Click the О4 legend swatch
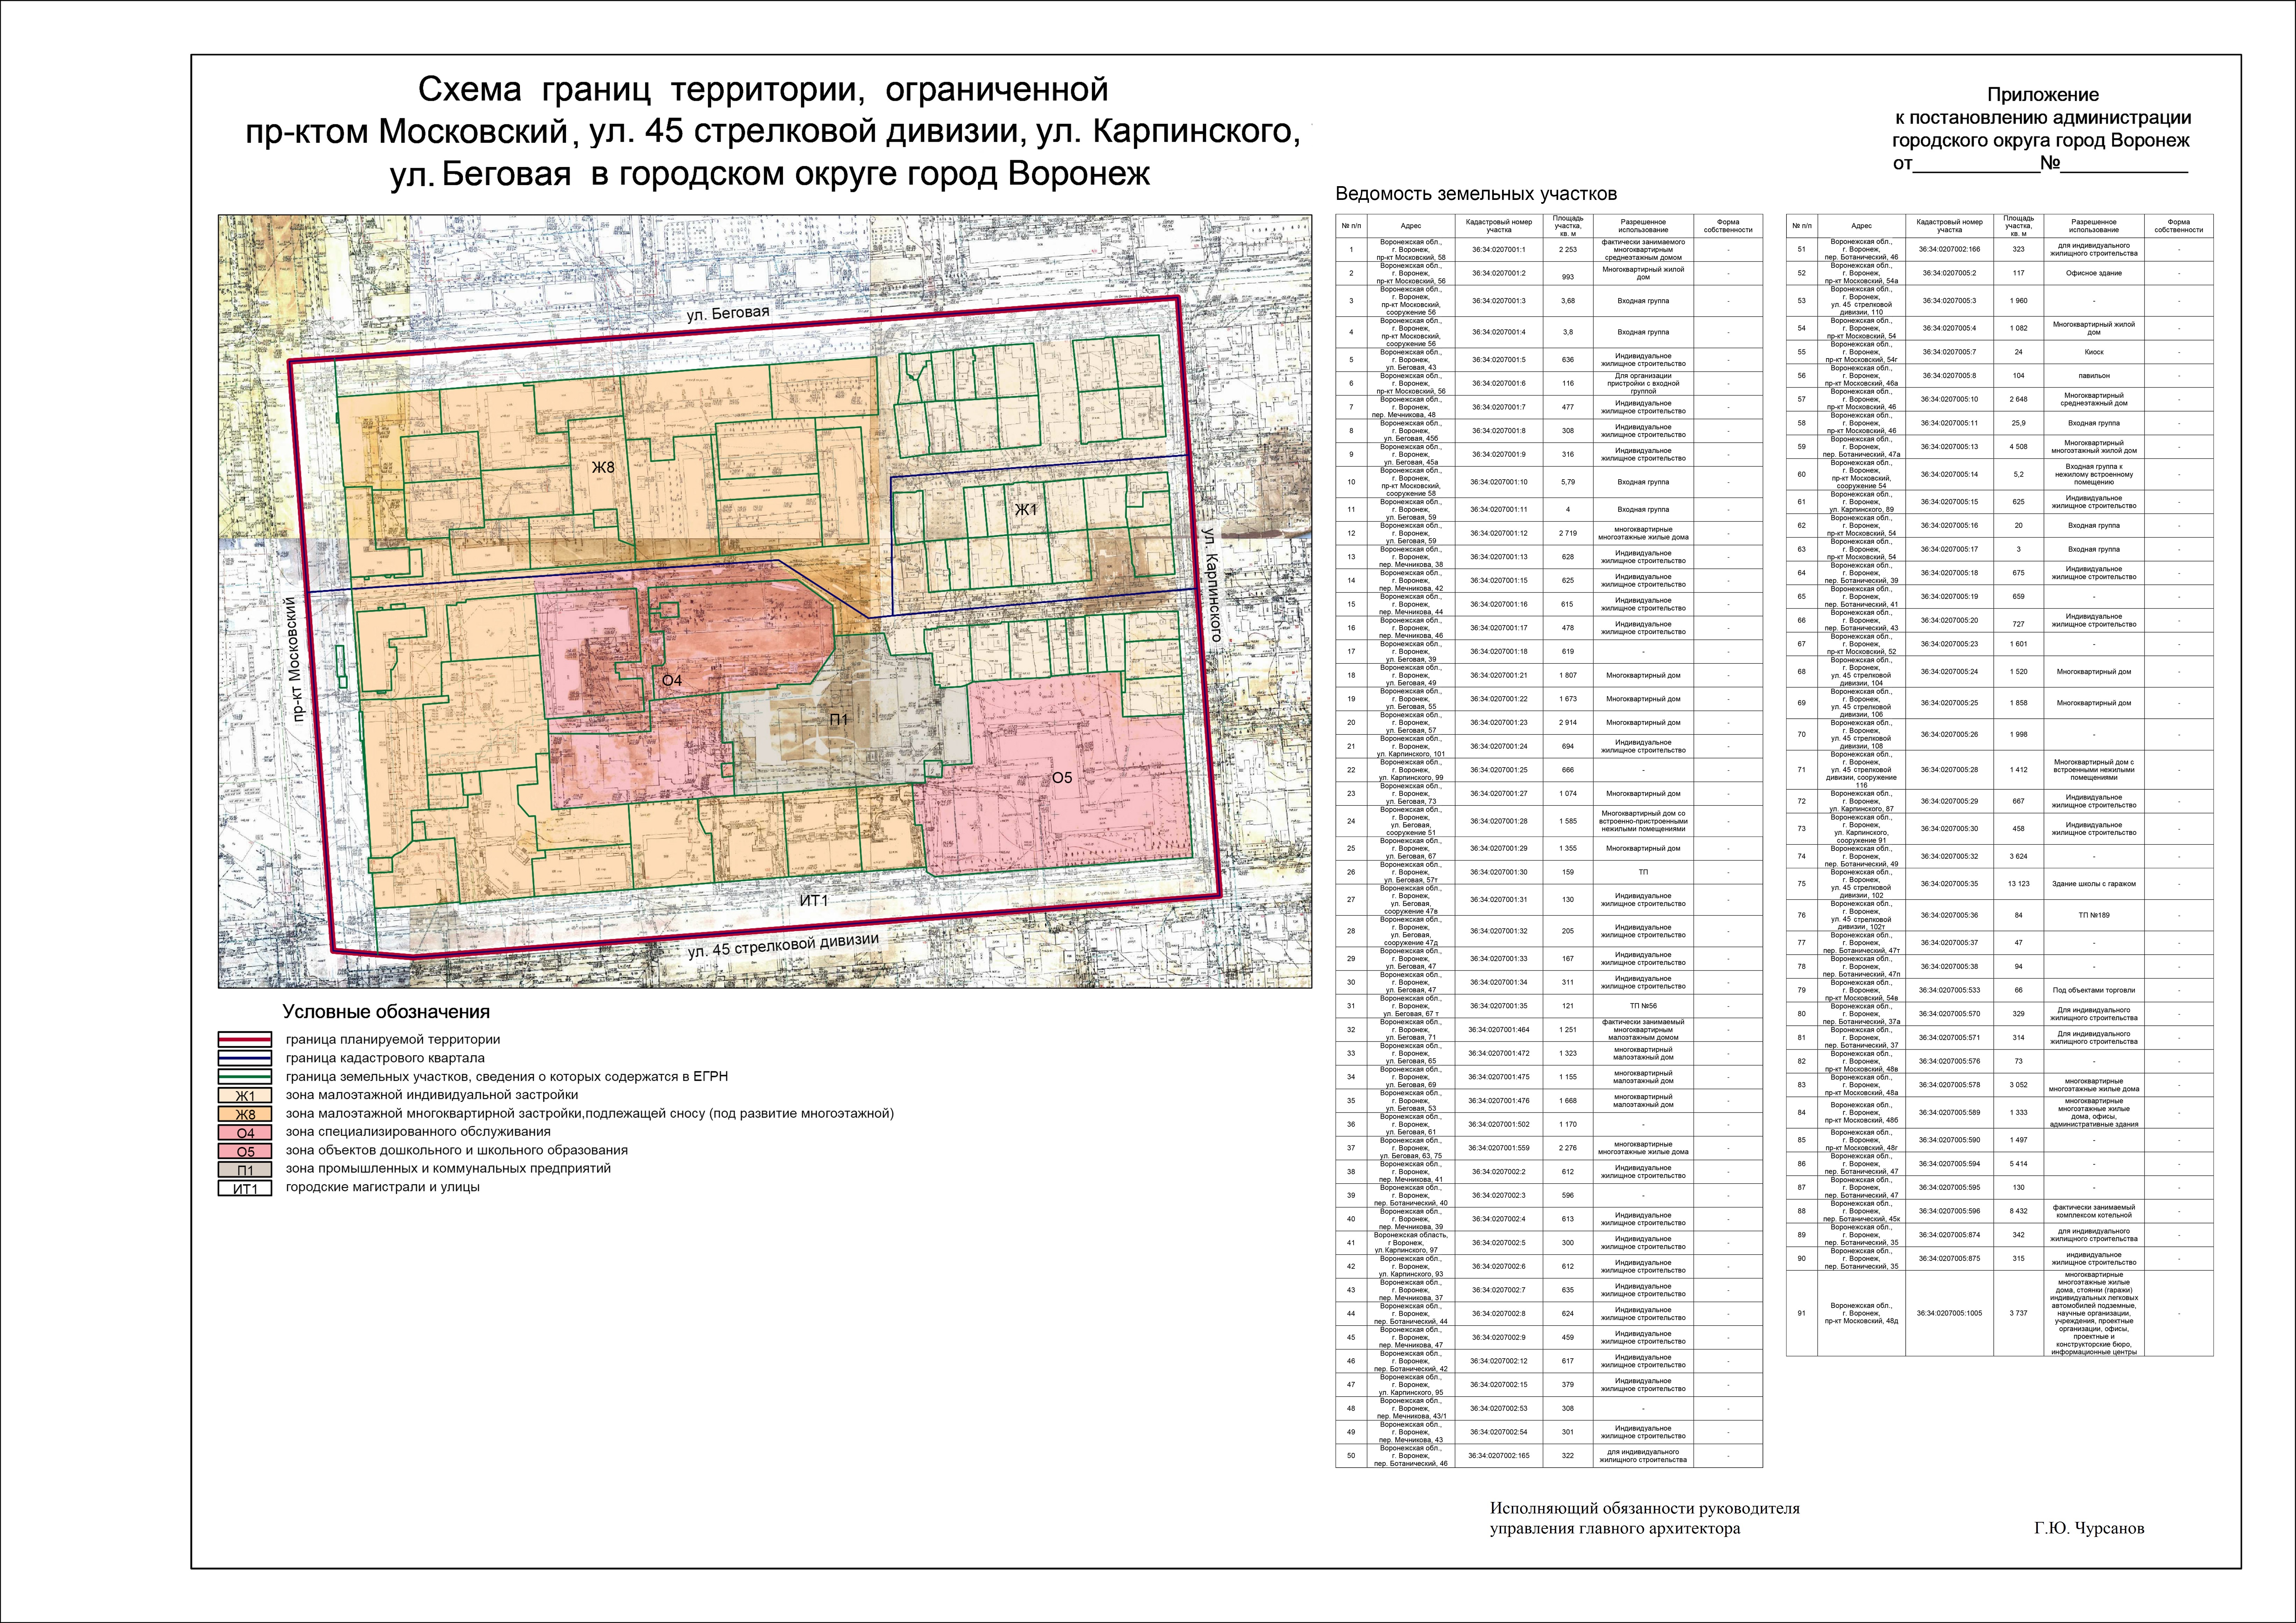The width and height of the screenshot is (2296, 1623). [245, 1132]
